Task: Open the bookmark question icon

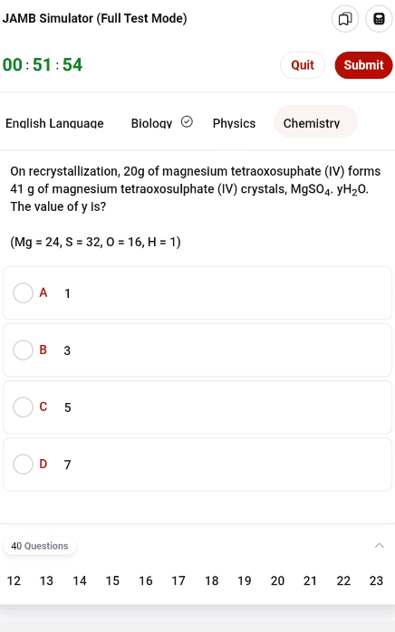Action: [x=345, y=19]
